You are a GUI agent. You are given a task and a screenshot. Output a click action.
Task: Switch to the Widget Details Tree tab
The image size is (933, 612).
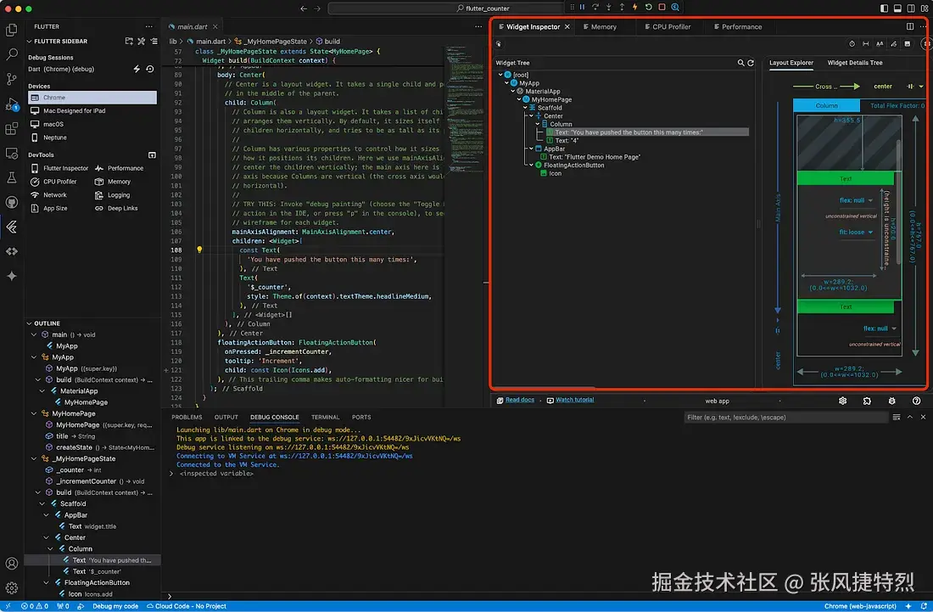point(854,63)
